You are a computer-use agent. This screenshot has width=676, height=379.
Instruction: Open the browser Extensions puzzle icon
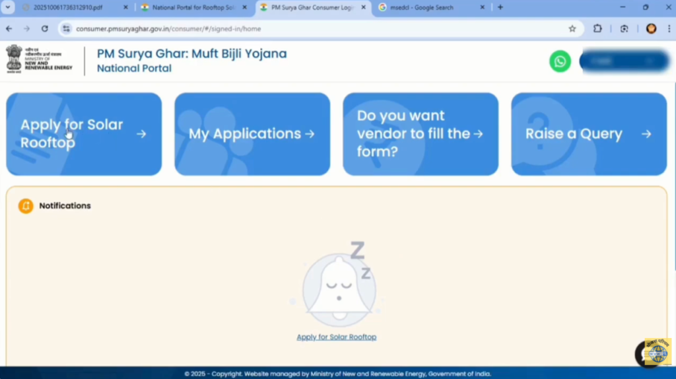(598, 28)
